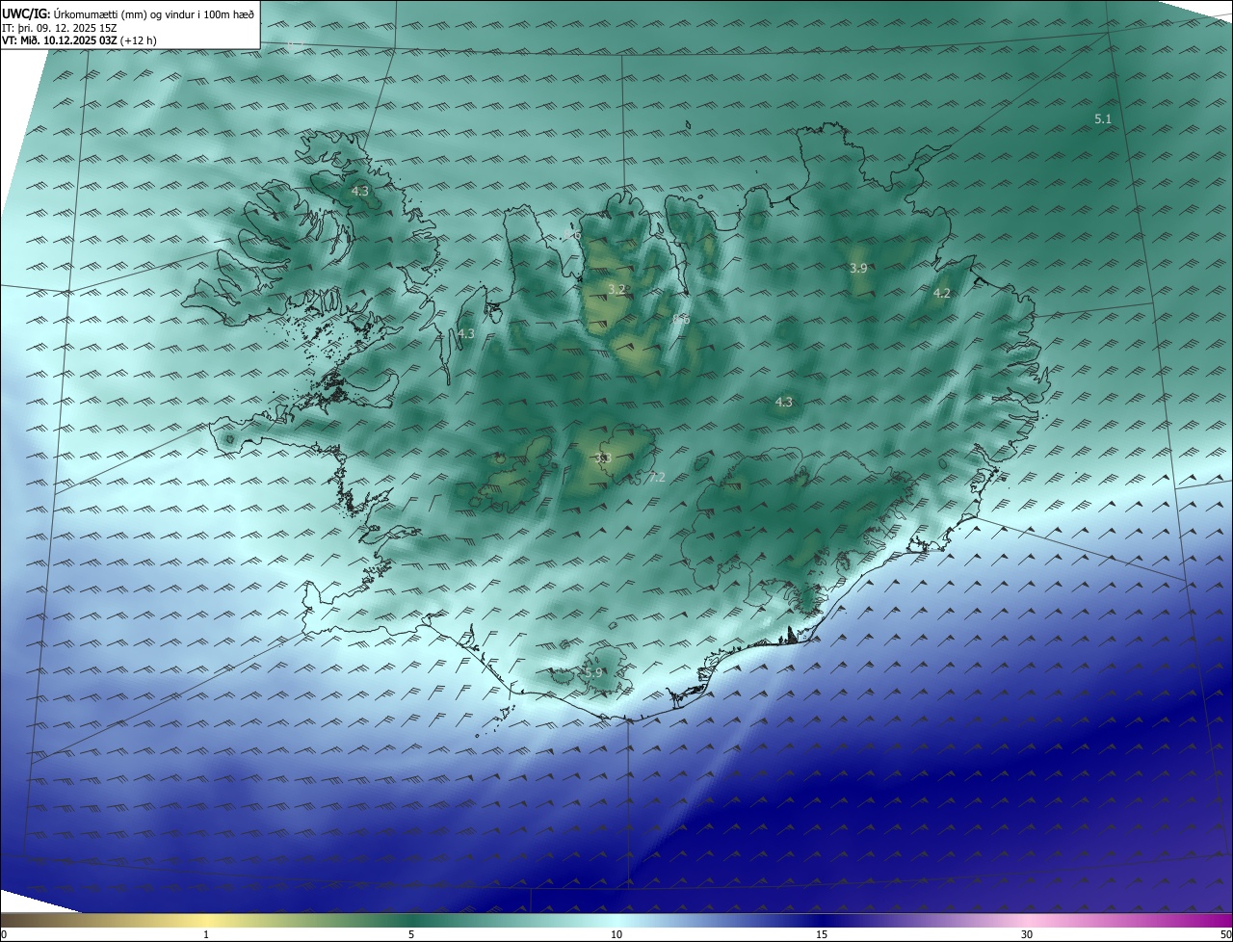The image size is (1233, 942).
Task: Click the '3.2' value label on the map
Action: (x=616, y=289)
